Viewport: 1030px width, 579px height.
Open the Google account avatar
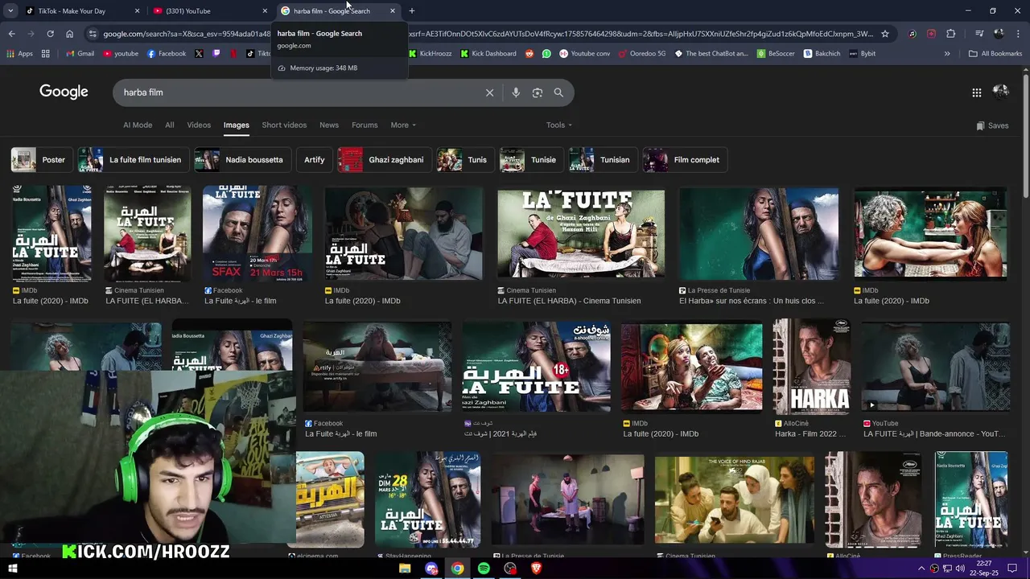[1001, 92]
